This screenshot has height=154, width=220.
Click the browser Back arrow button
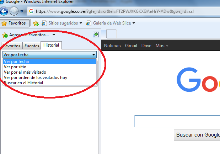[x=4, y=11]
